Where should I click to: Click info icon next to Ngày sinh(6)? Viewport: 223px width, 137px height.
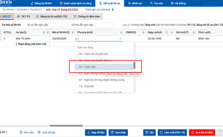166,33
